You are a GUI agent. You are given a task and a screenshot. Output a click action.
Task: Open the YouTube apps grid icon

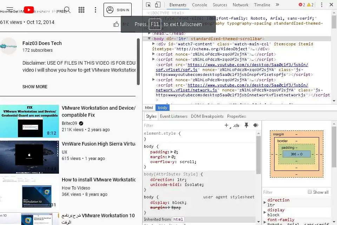pyautogui.click(x=81, y=10)
